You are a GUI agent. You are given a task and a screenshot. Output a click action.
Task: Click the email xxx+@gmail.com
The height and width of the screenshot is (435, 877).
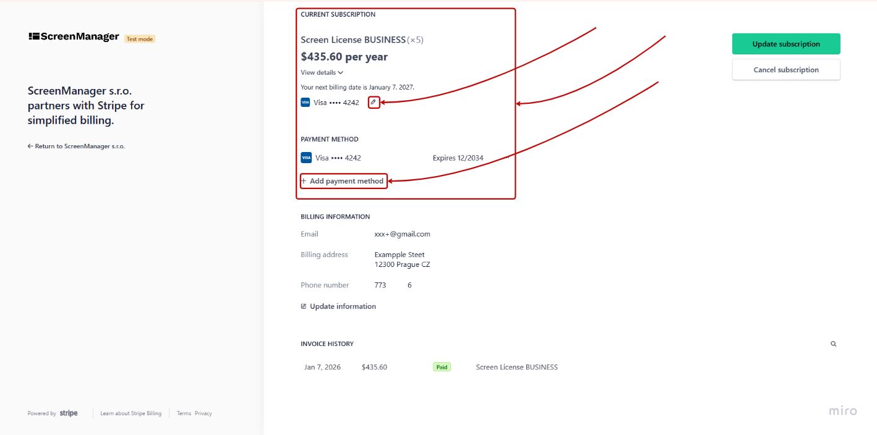(x=402, y=234)
